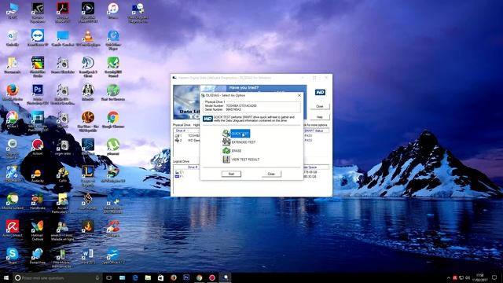The image size is (503, 283).
Task: Open the Audacity desktop shortcut
Action: 38,175
